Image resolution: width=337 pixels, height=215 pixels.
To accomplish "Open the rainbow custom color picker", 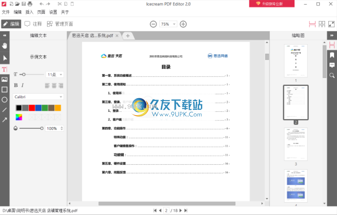I will click(x=19, y=117).
